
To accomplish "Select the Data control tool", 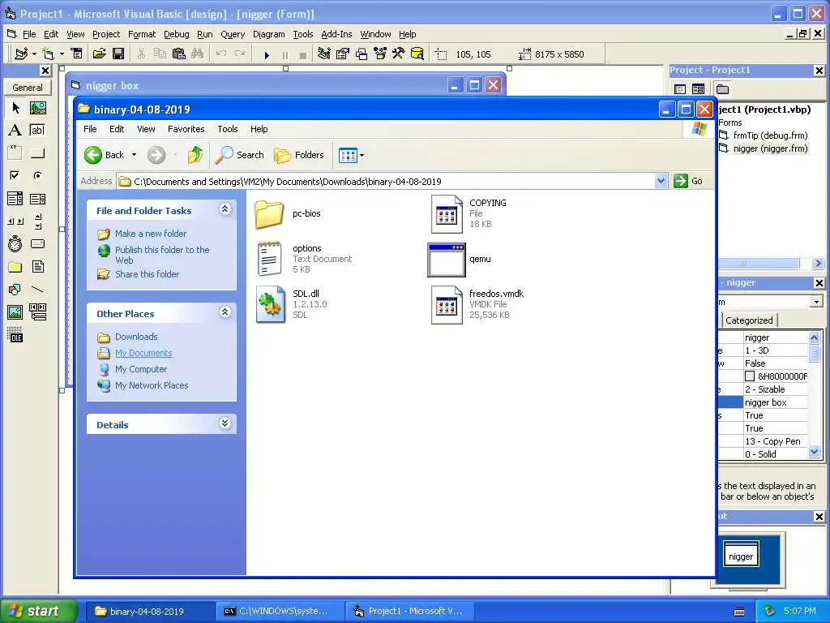I will 37,312.
